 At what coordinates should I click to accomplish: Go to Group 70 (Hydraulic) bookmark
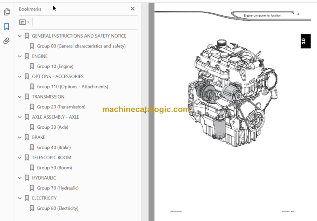tap(58, 188)
